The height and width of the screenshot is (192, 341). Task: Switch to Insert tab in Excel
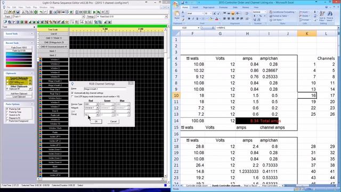[x=196, y=7]
